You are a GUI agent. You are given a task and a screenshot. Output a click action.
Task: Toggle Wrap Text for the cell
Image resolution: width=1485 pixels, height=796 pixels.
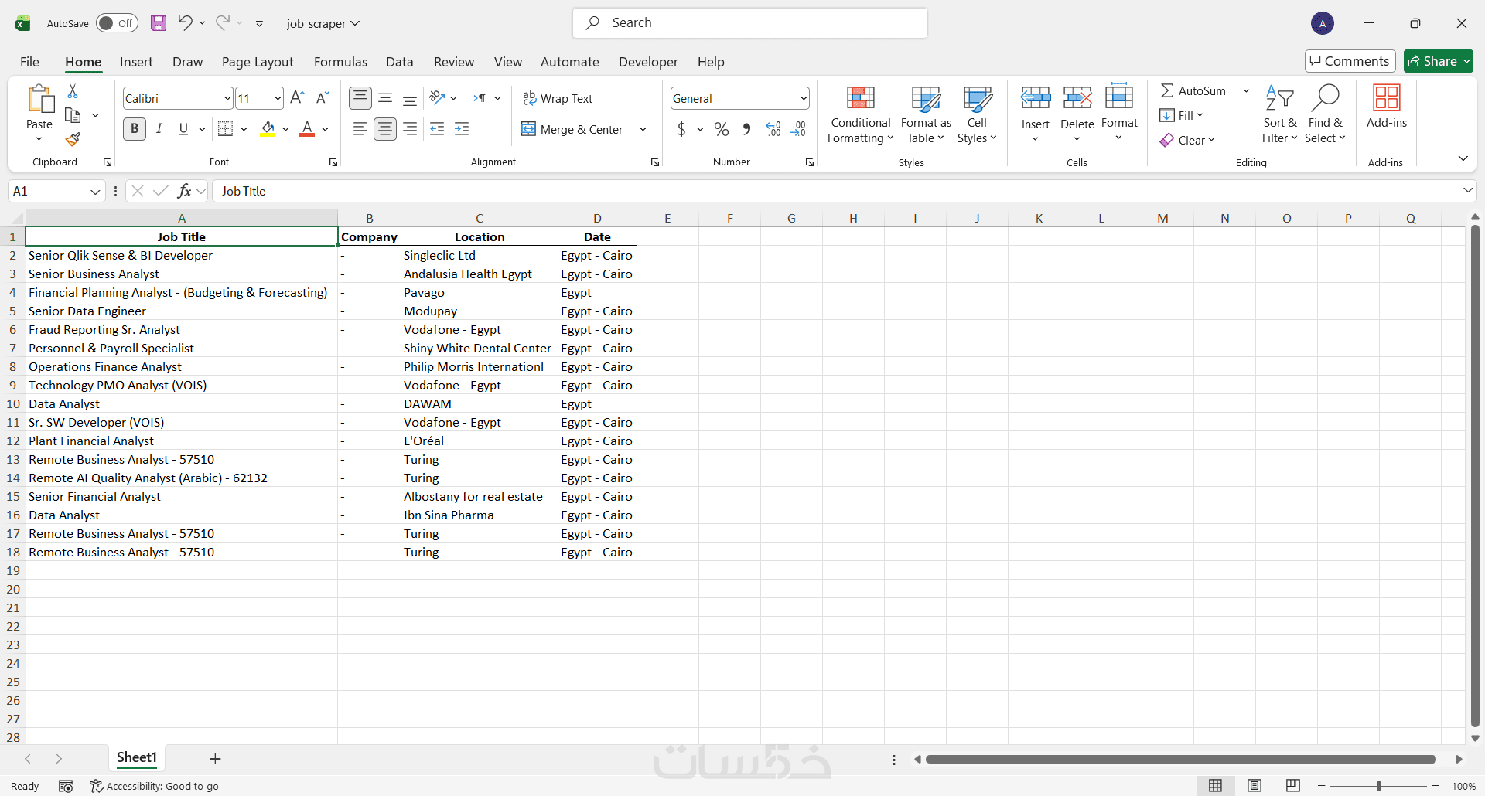(558, 98)
